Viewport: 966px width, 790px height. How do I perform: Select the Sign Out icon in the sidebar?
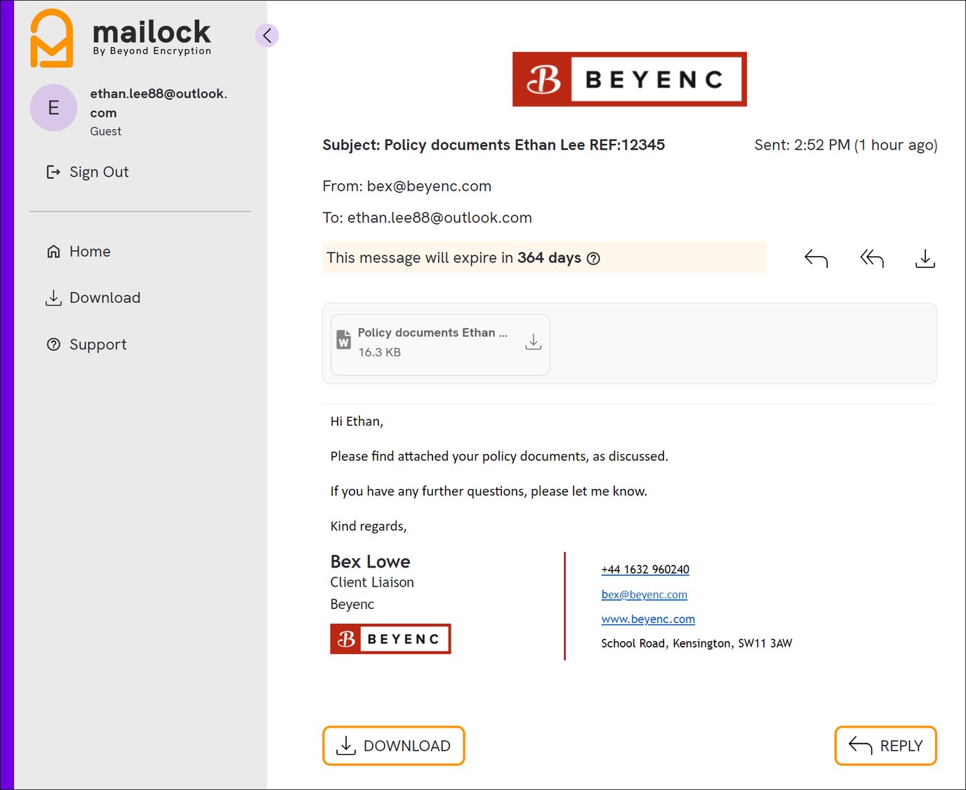53,172
